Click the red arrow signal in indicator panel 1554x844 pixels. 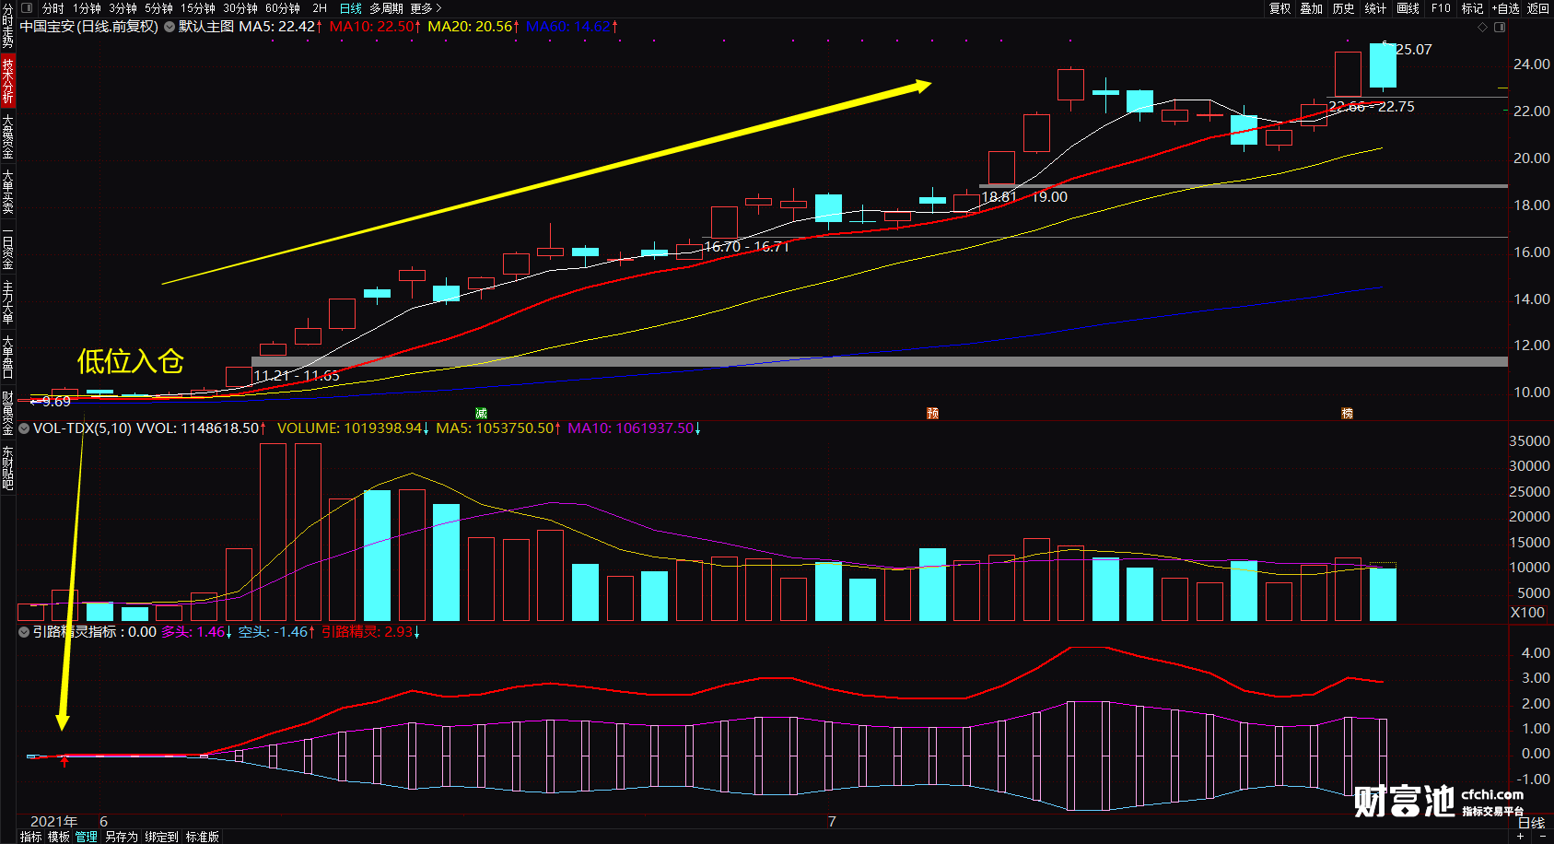[x=64, y=762]
